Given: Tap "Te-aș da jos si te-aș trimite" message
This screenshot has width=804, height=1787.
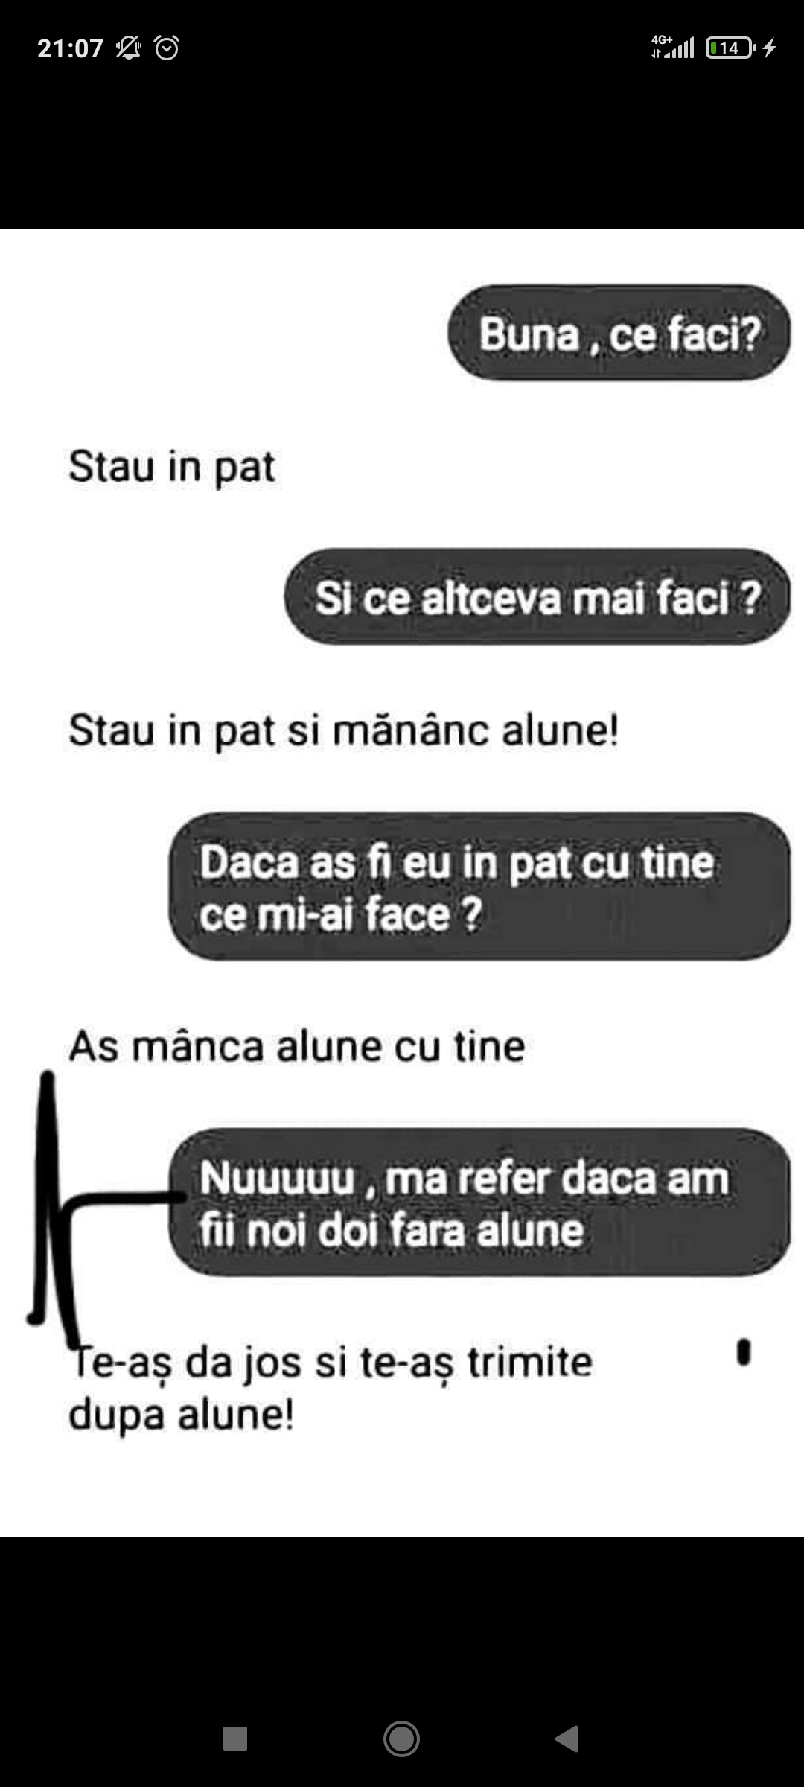Looking at the screenshot, I should [331, 1388].
